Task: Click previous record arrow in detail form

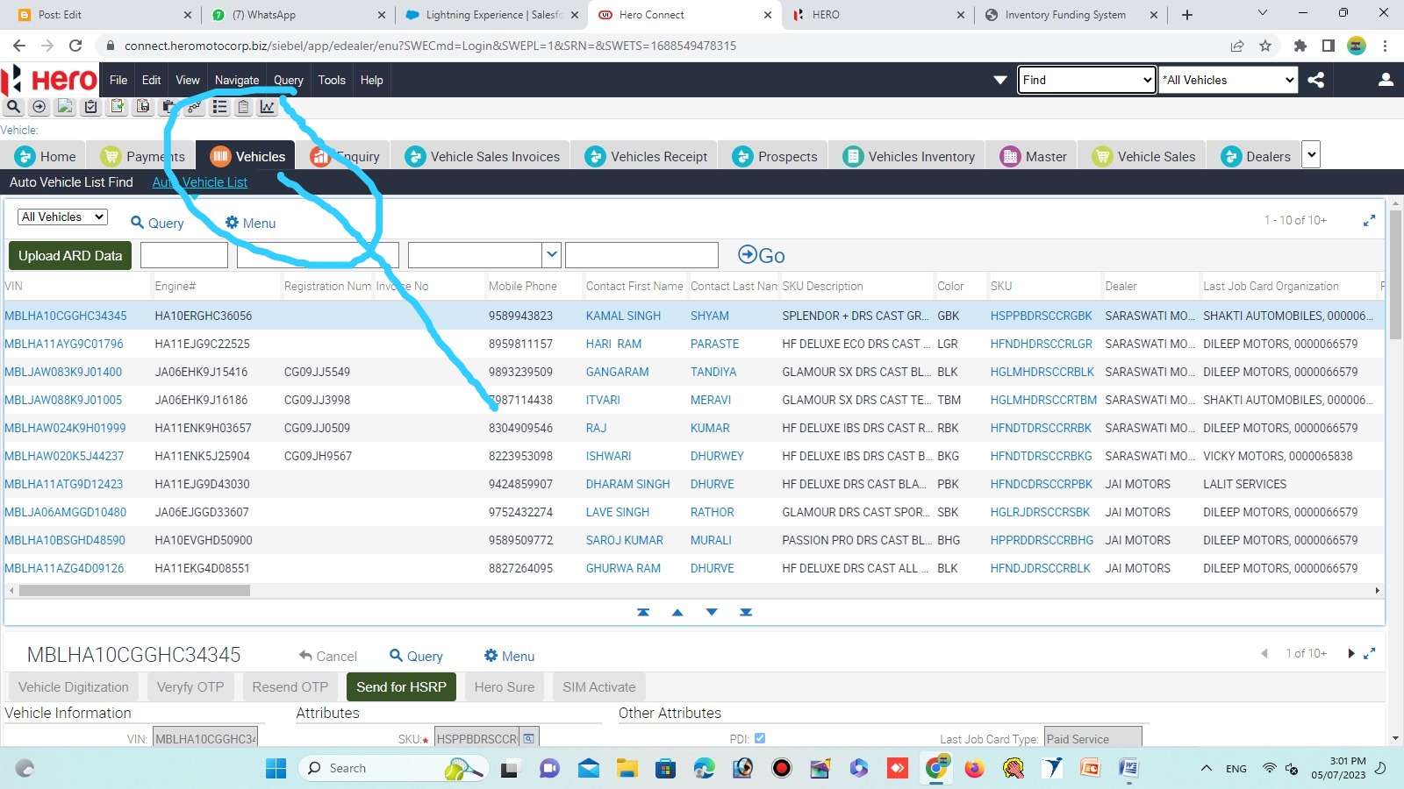Action: point(1264,653)
